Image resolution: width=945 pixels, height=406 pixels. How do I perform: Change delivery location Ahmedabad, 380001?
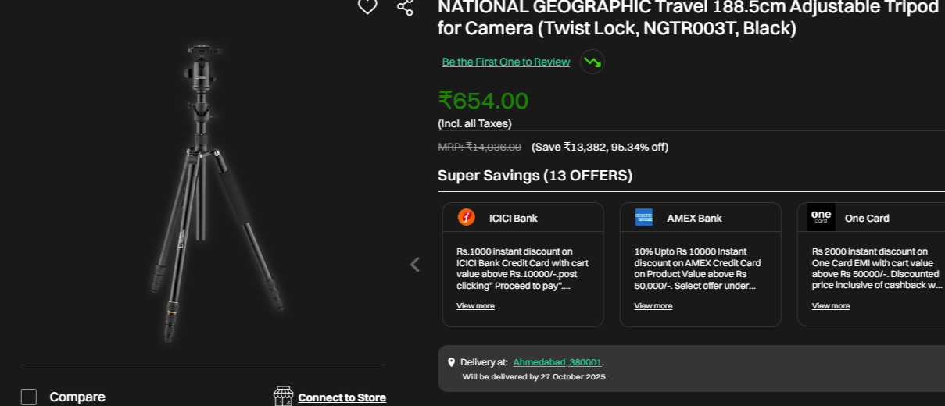(557, 362)
